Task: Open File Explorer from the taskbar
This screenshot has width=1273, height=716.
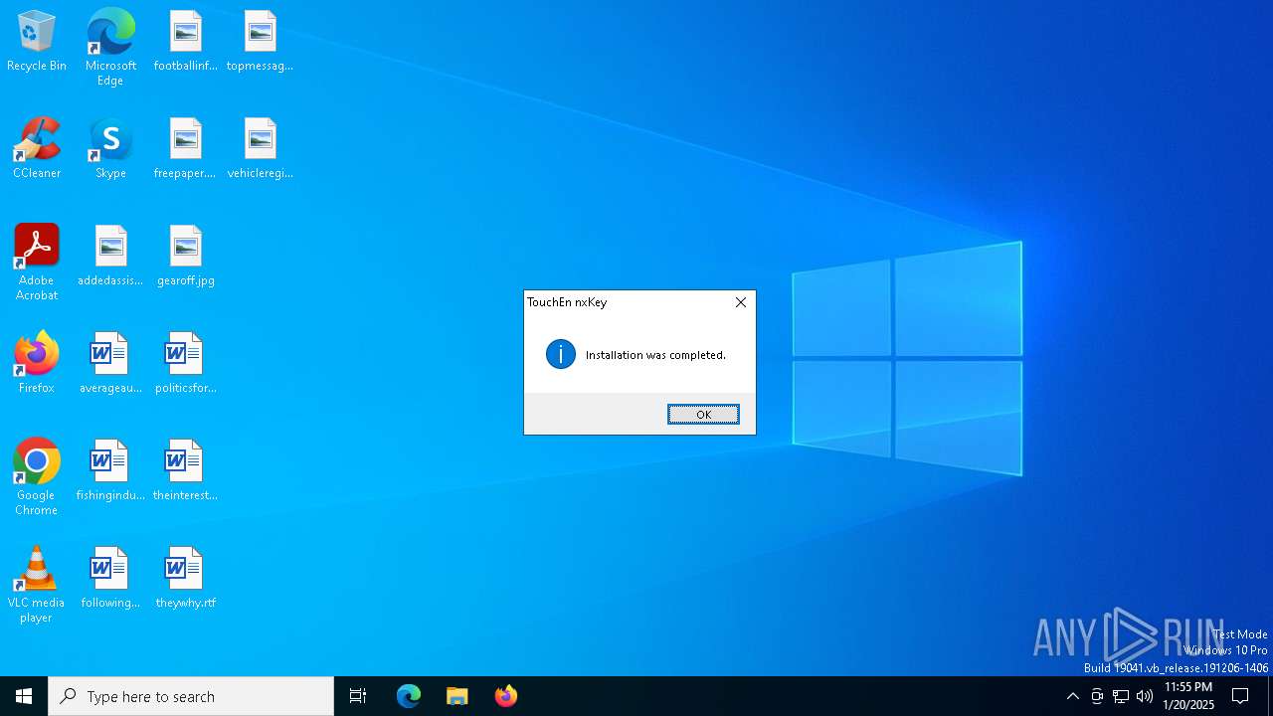Action: pos(457,696)
